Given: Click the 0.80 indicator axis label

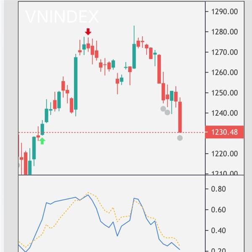Looking at the screenshot, I should tap(218, 189).
